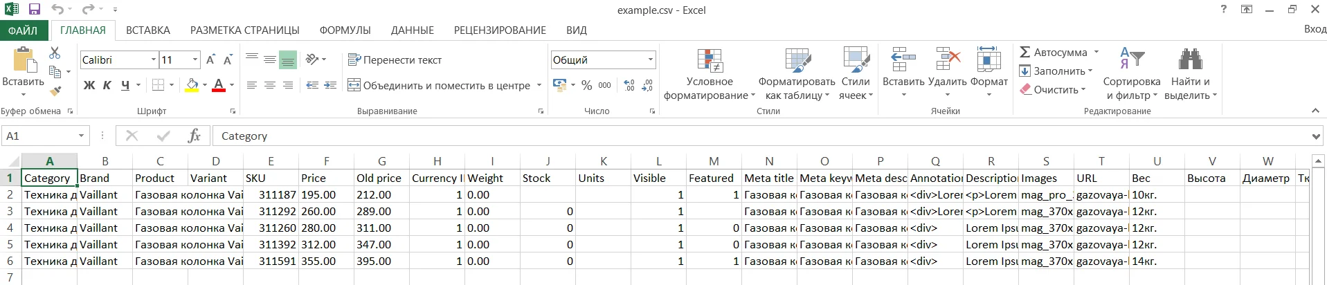Open the Calibri font name dropdown

[154, 60]
